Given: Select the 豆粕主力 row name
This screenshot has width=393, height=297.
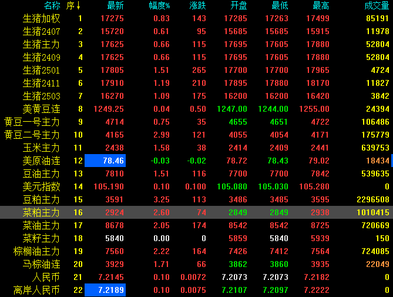Looking at the screenshot, I should point(41,200).
